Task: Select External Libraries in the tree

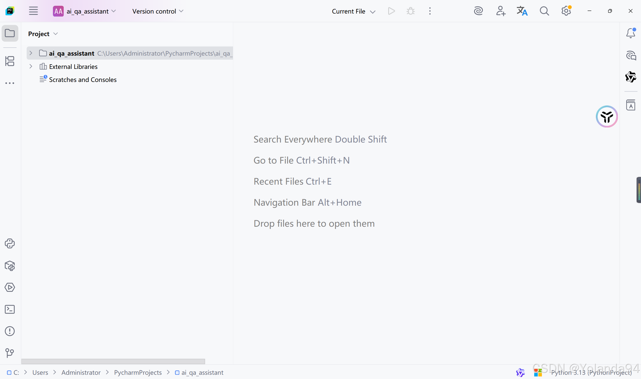Action: coord(73,67)
